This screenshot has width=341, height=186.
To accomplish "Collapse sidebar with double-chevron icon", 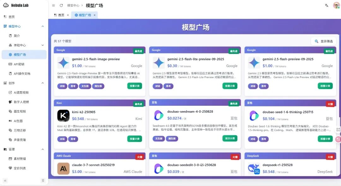I will [5, 181].
